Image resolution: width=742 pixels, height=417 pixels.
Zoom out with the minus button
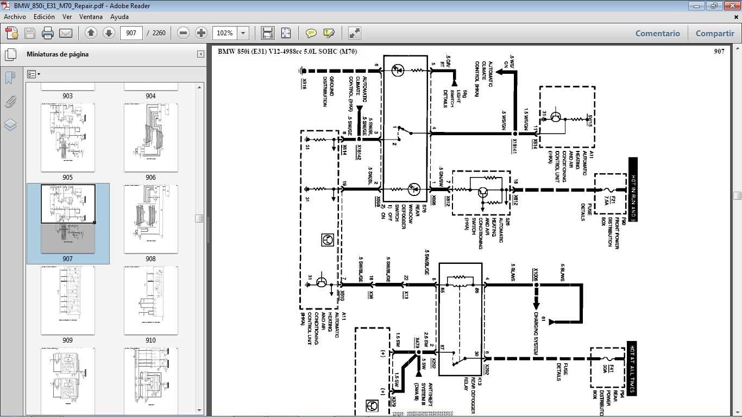click(184, 33)
